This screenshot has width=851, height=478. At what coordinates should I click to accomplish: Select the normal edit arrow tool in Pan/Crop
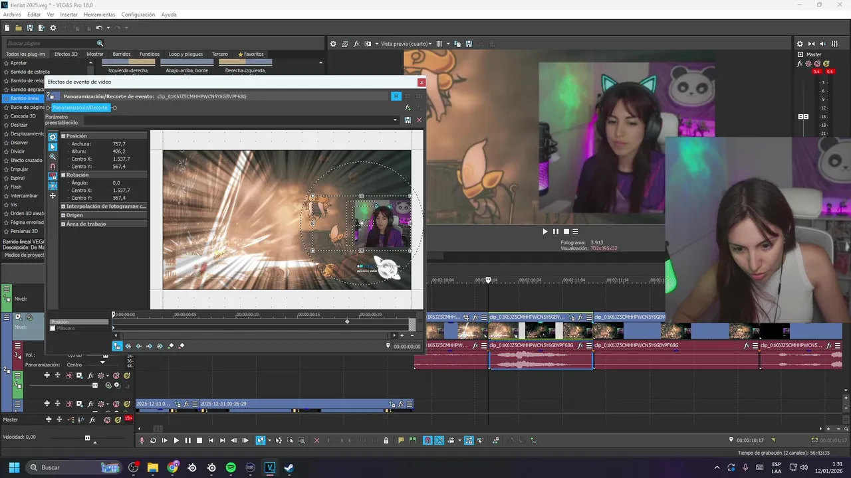(x=53, y=147)
